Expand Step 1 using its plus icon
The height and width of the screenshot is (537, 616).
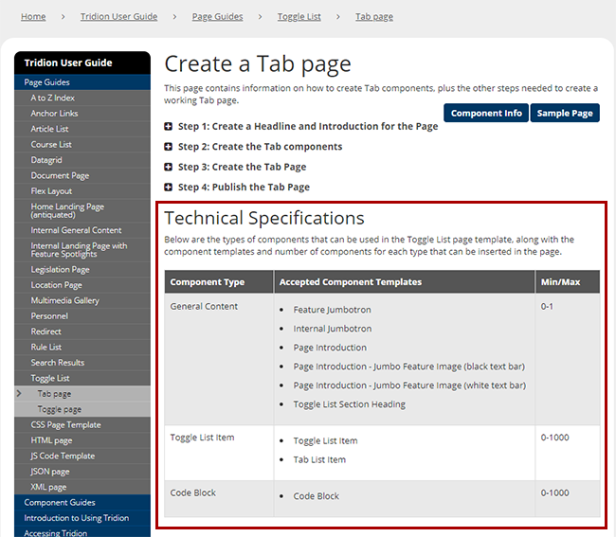169,126
